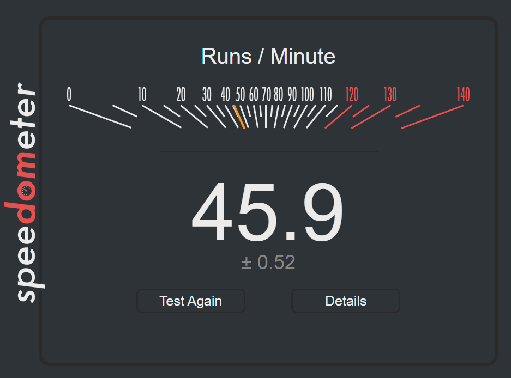
Task: Click the speedometer logo
Action: tap(24, 192)
